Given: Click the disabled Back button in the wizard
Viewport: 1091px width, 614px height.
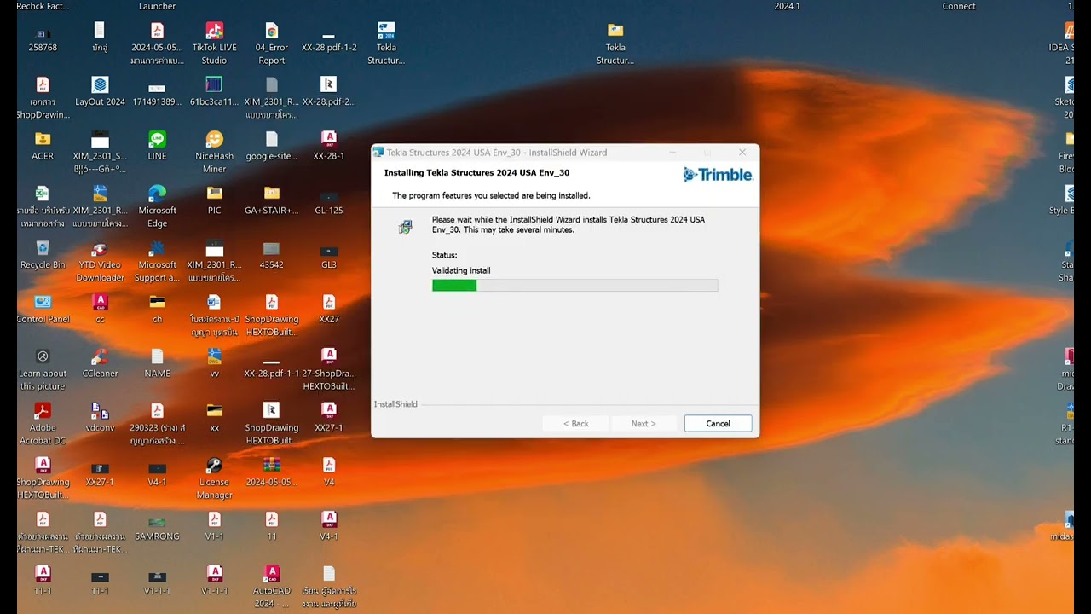Looking at the screenshot, I should click(x=576, y=424).
